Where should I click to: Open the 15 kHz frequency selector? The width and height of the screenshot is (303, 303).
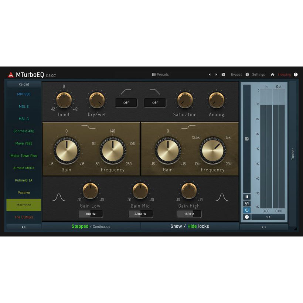pyautogui.click(x=189, y=214)
